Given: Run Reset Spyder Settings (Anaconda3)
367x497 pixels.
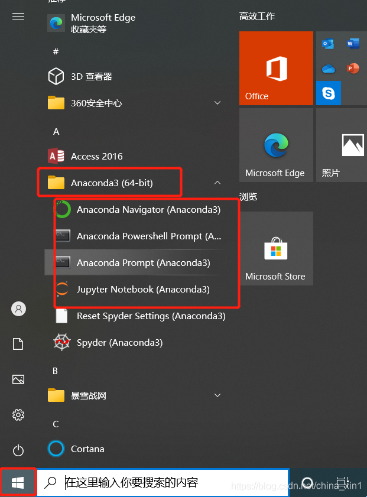Looking at the screenshot, I should (136, 316).
